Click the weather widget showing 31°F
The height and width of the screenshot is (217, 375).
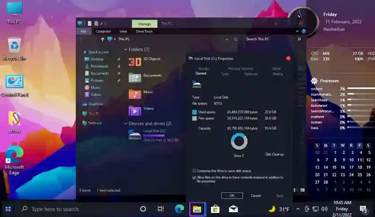click(x=279, y=209)
